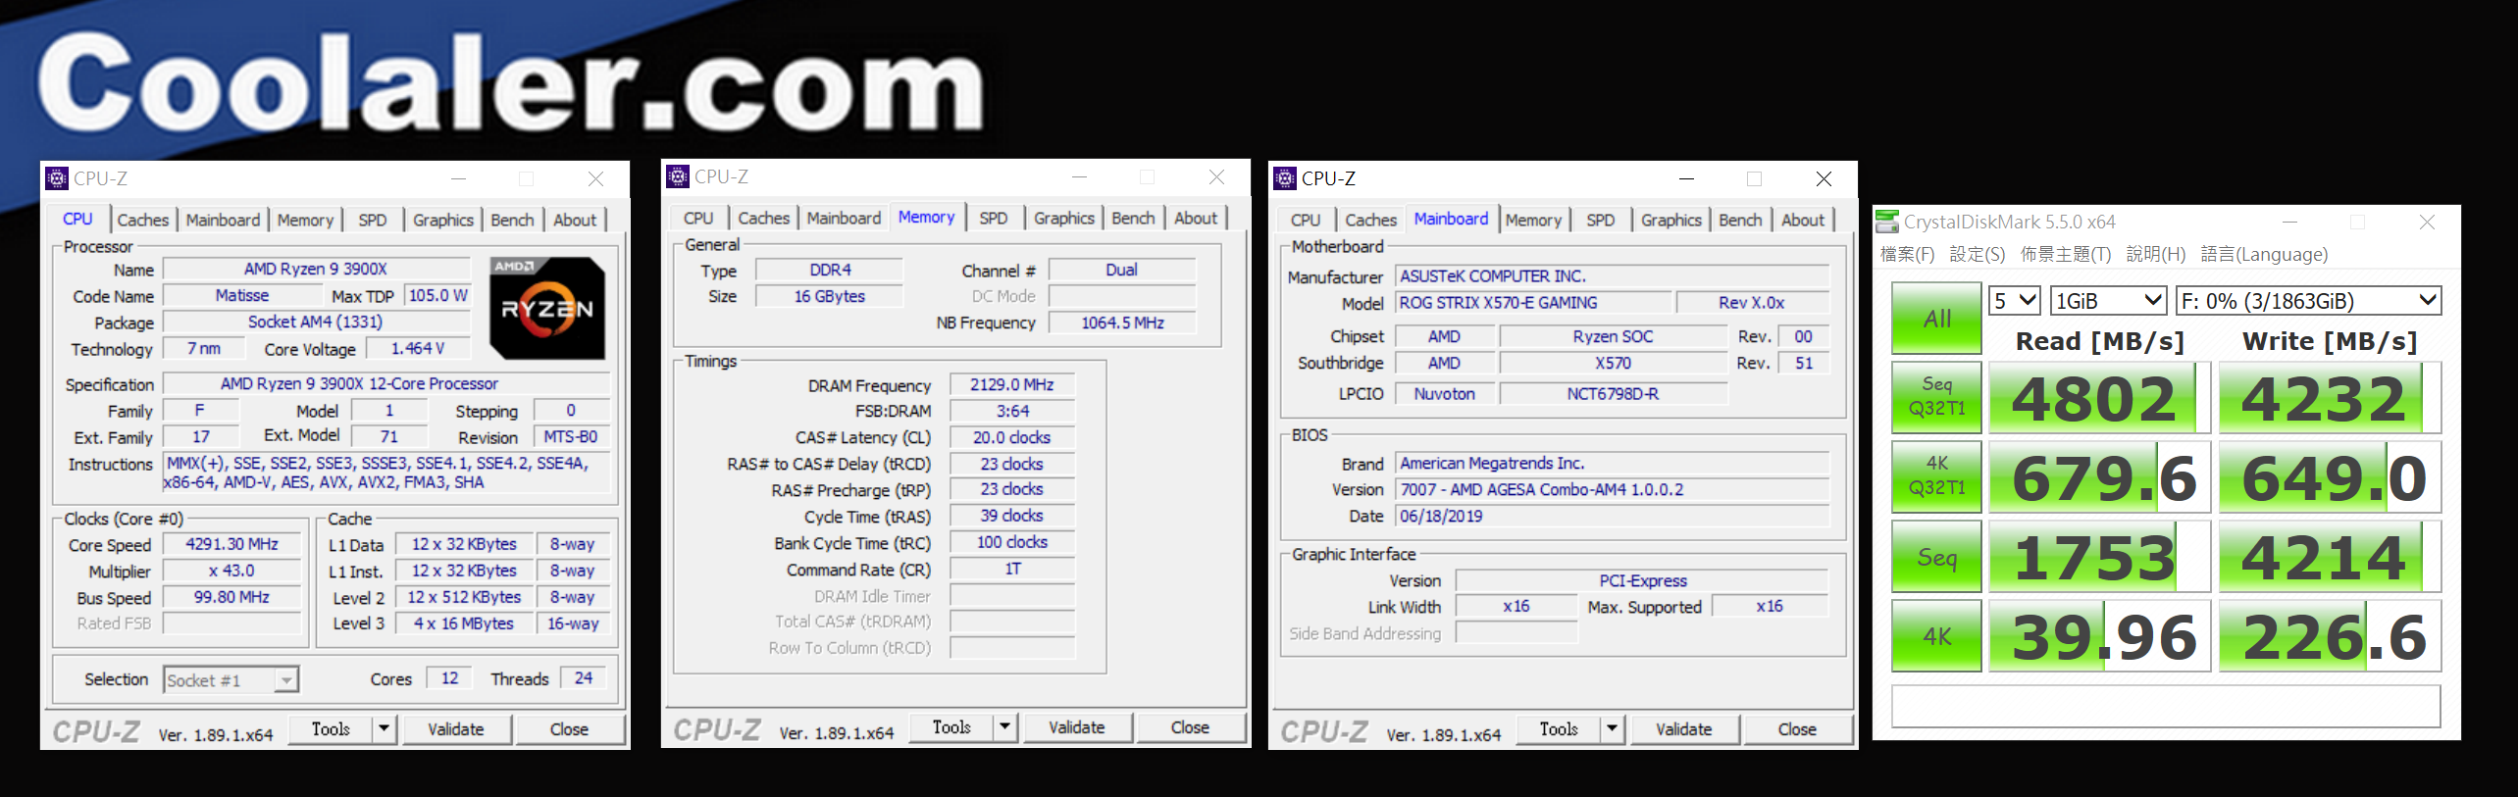This screenshot has height=797, width=2518.
Task: Run all CrystalDiskMark tests with All button
Action: click(1936, 319)
